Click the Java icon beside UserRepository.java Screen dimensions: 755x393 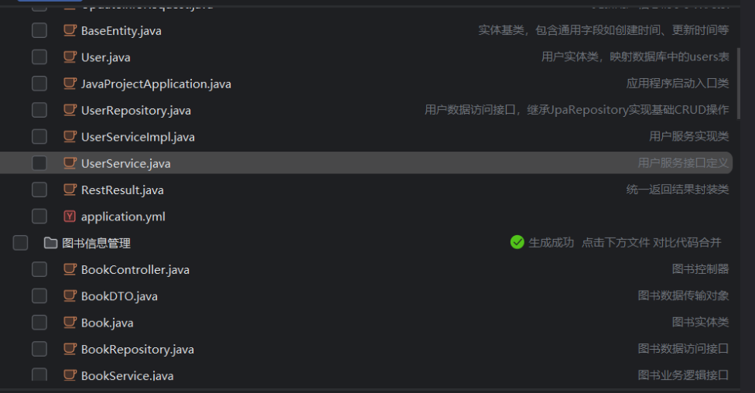[x=70, y=110]
